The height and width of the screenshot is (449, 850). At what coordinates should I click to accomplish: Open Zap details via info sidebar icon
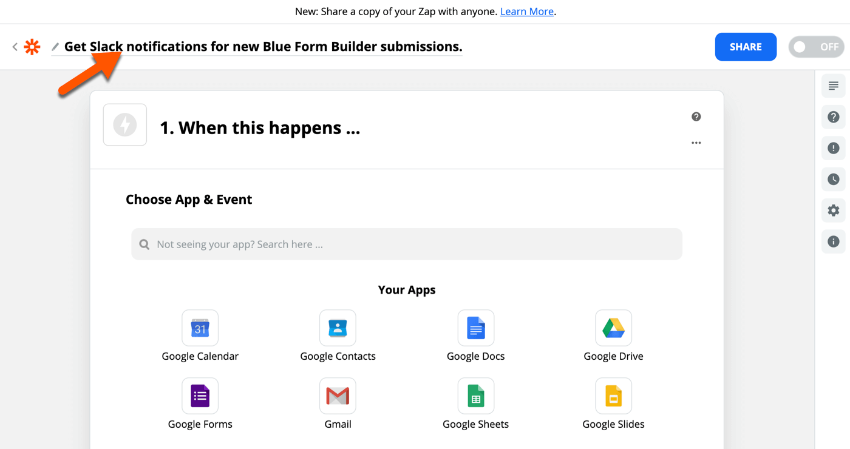point(833,241)
